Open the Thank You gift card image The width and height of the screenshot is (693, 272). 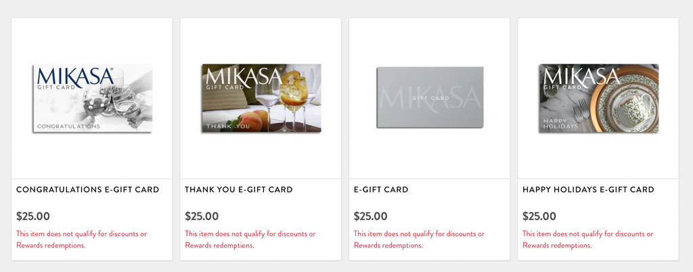tap(261, 98)
